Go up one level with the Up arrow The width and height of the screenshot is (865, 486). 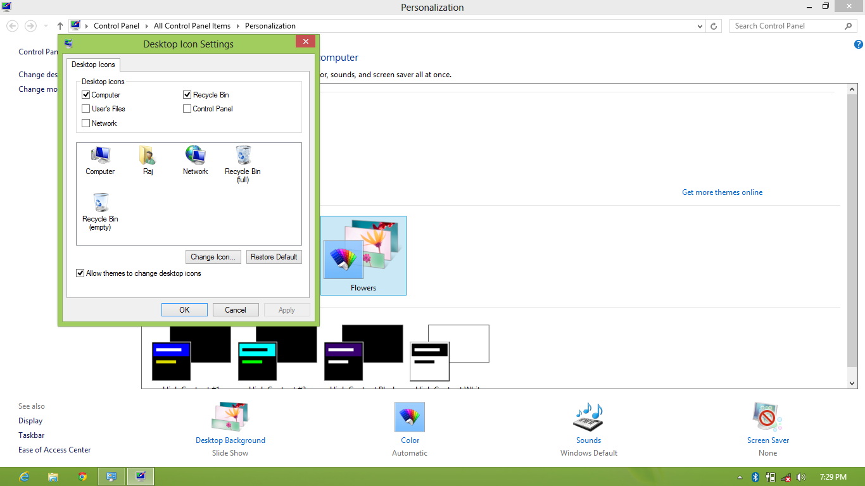60,26
